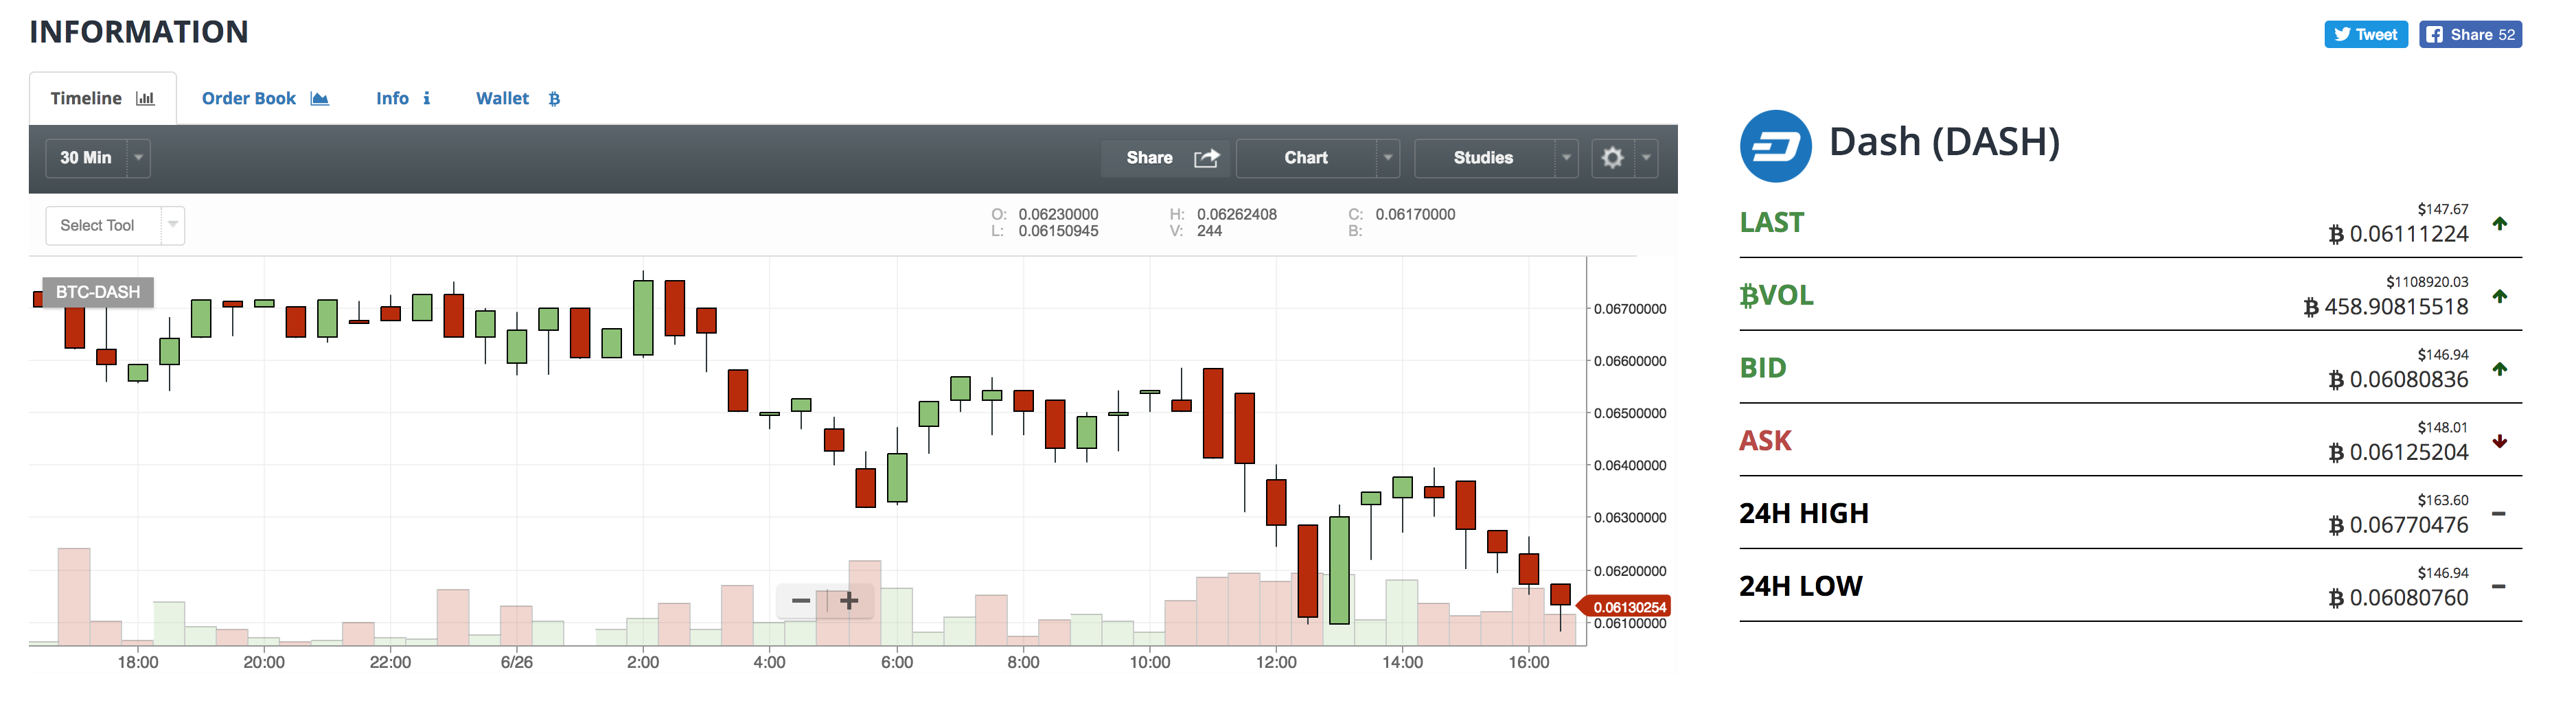Image resolution: width=2576 pixels, height=718 pixels.
Task: Open the Info tab
Action: 403,98
